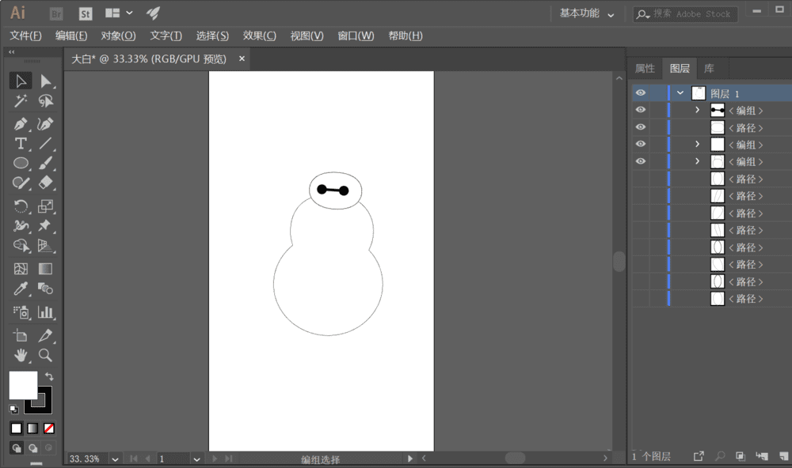Viewport: 792px width, 468px height.
Task: Select the Pen tool
Action: point(21,124)
